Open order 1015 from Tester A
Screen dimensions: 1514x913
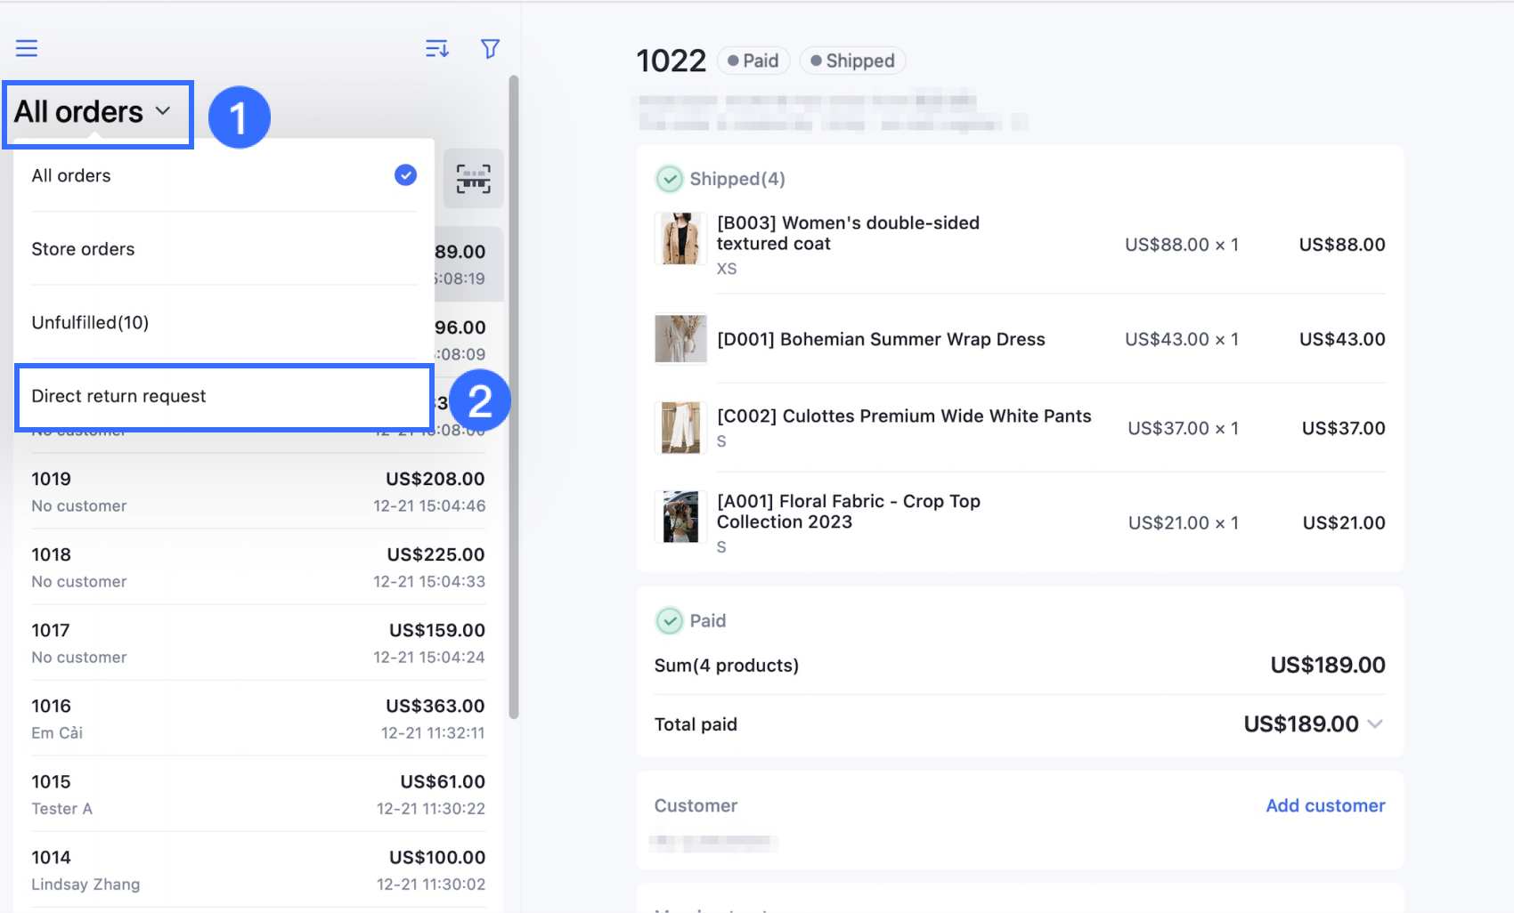(258, 794)
